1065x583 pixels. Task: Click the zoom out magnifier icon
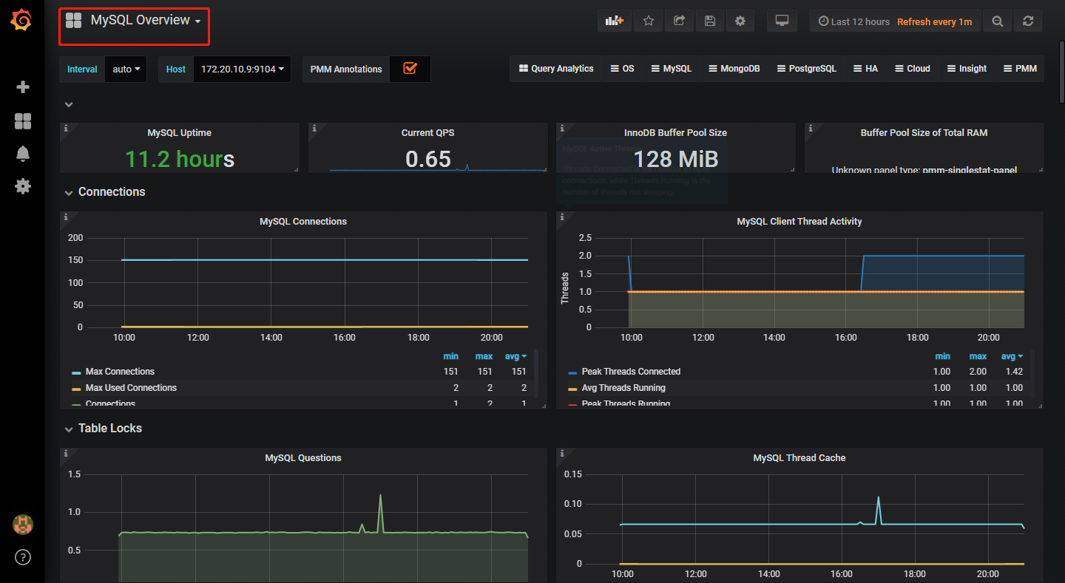(x=998, y=21)
